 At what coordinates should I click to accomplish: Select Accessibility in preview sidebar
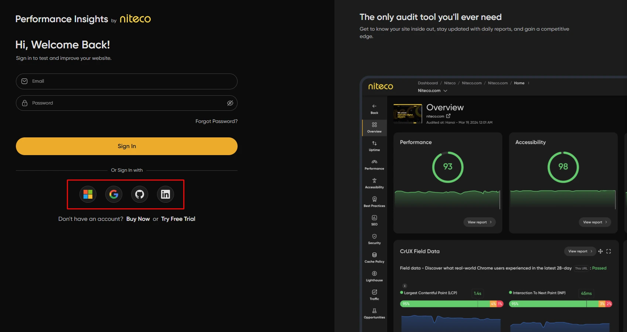[x=374, y=184]
